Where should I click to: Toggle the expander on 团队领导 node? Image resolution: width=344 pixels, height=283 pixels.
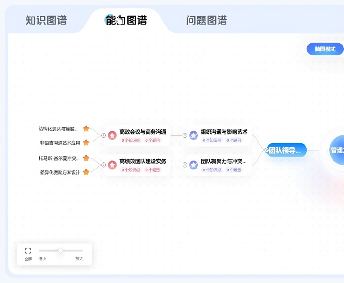click(x=267, y=150)
